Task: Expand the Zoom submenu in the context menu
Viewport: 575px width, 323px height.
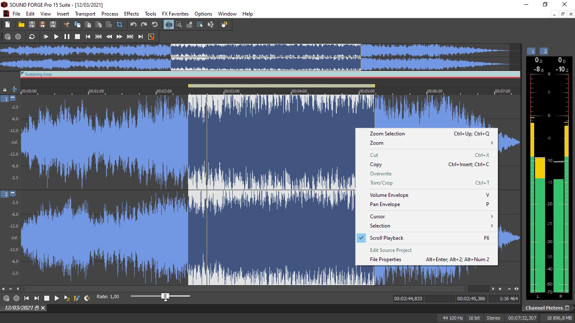Action: click(x=426, y=143)
